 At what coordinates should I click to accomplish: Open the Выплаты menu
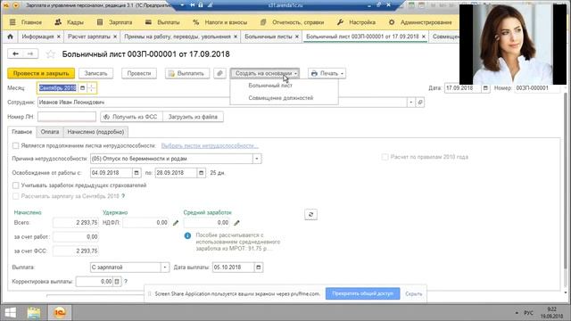(x=162, y=22)
